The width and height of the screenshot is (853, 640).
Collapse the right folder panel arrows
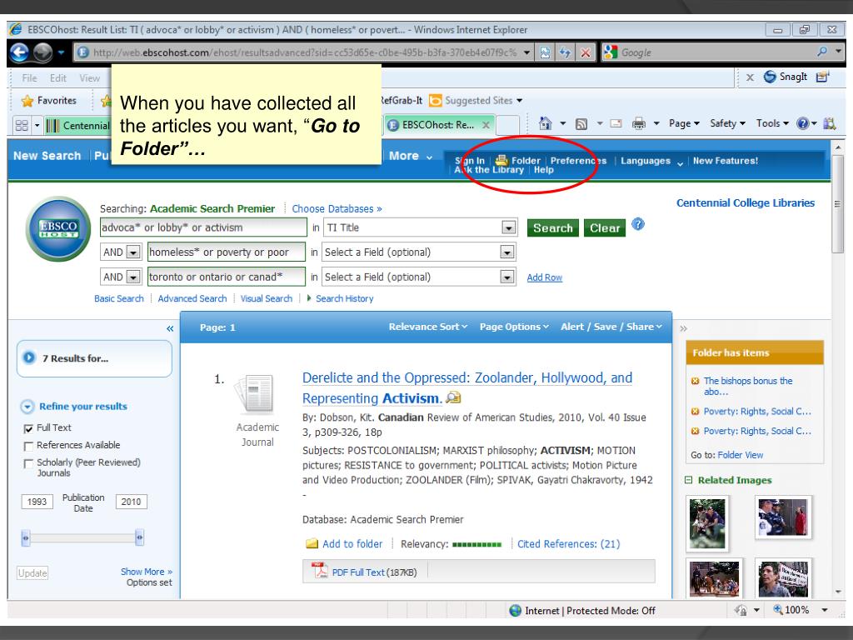(684, 328)
